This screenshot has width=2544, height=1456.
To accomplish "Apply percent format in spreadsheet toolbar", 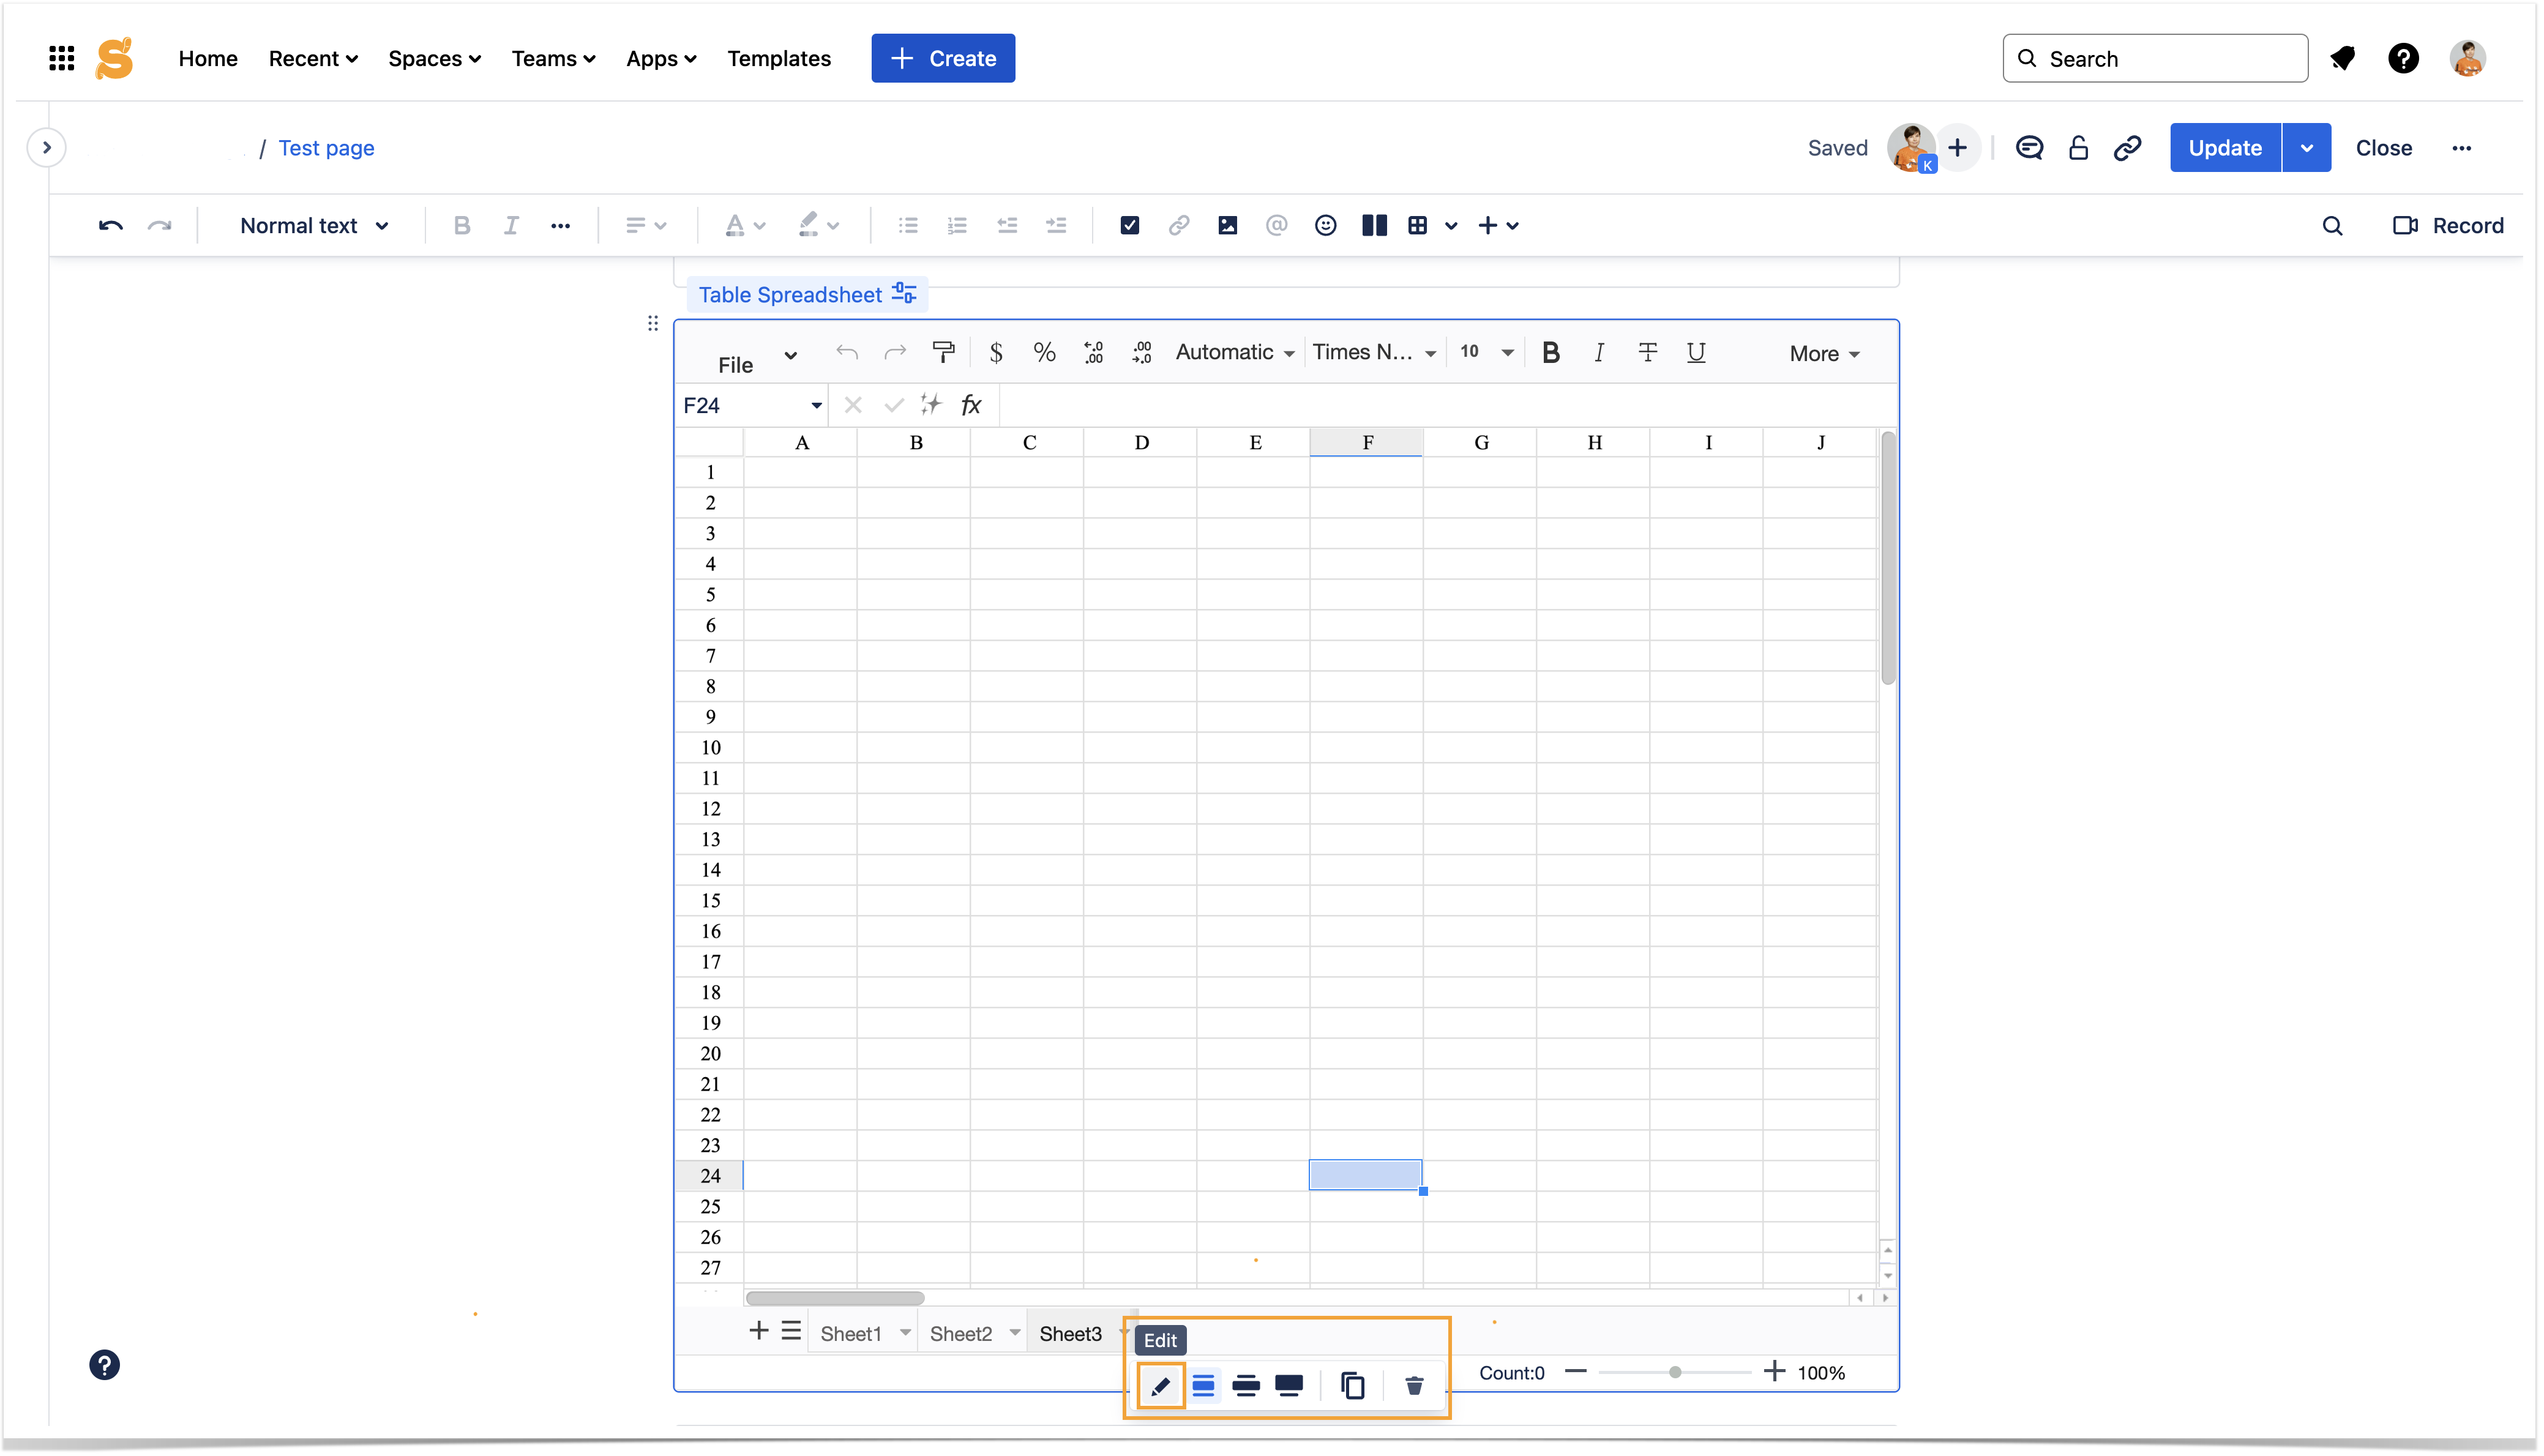I will 1044,352.
